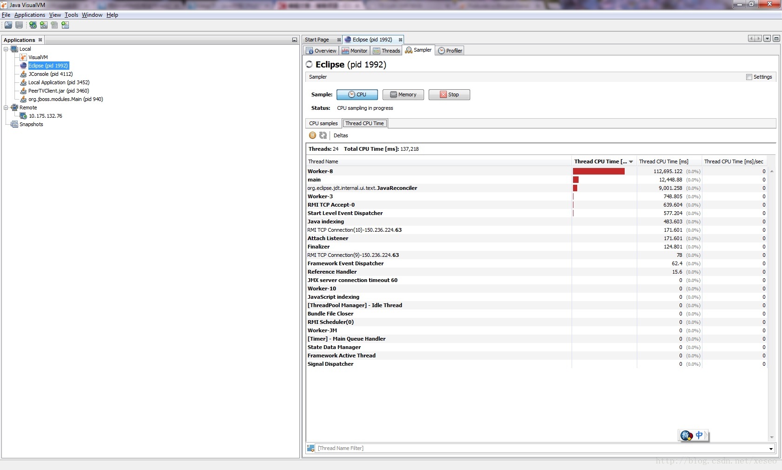Click the Eclipse sphere icon in tree

(23, 66)
